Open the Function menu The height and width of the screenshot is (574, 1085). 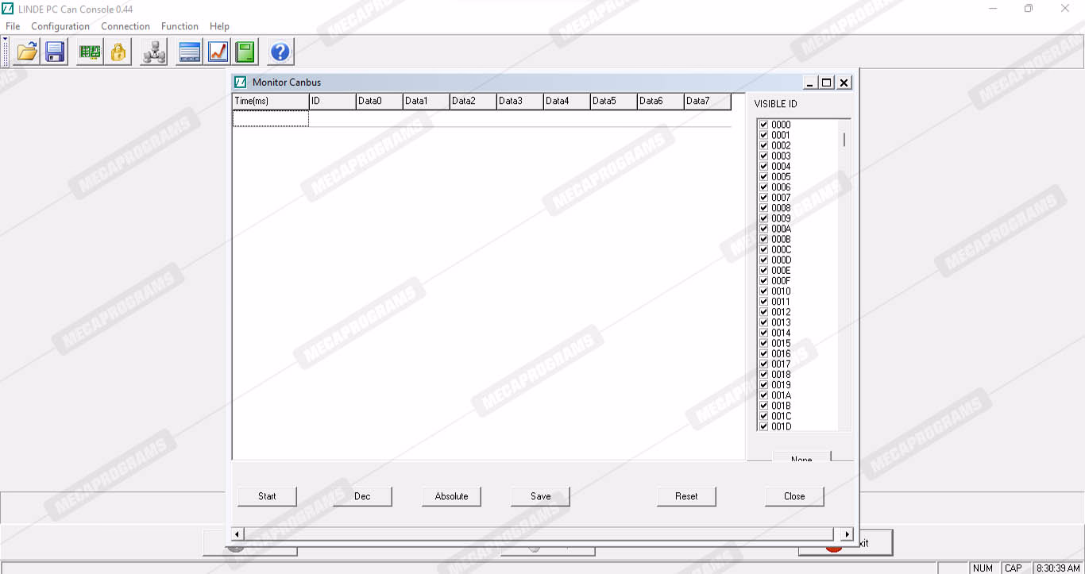[180, 26]
